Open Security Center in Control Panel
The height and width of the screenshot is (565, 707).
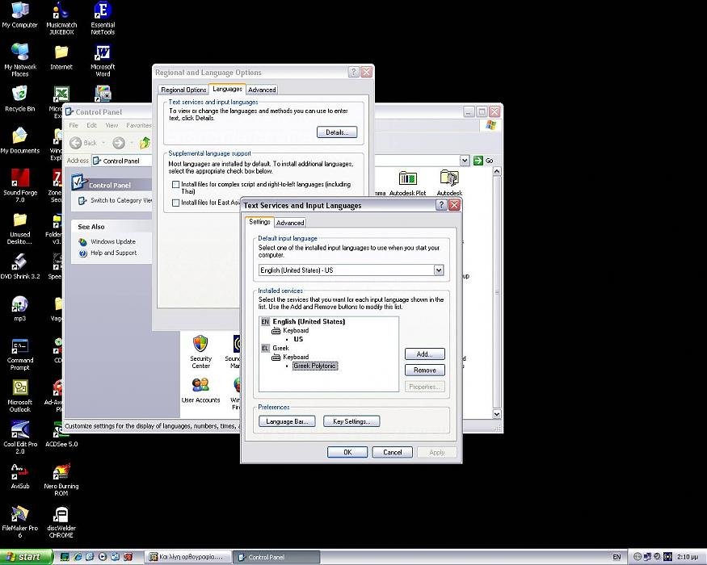(x=200, y=352)
